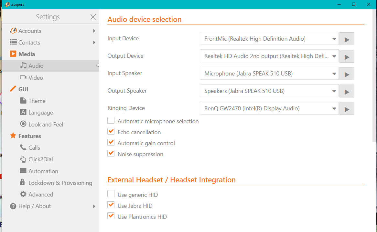Disable the Echo cancellation checkbox
Screen dimensions: 377x232
coord(111,132)
